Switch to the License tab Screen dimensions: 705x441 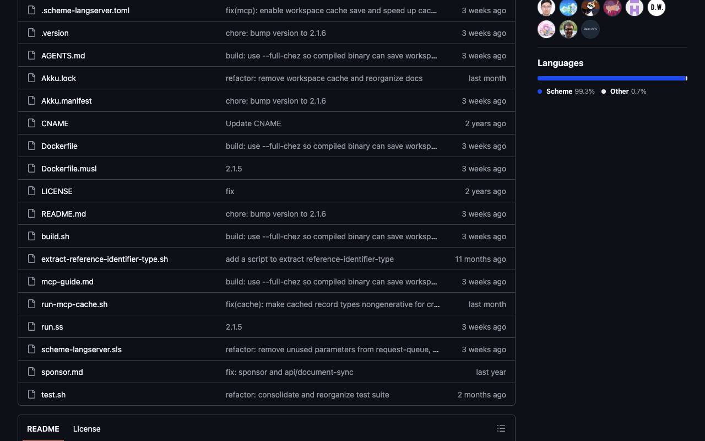coord(86,429)
